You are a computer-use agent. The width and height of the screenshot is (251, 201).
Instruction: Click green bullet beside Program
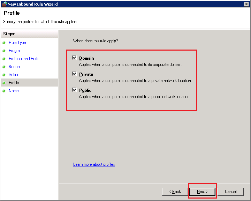click(4, 51)
